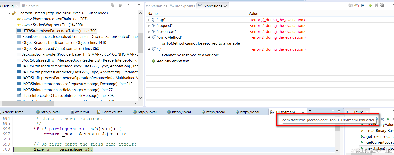394x155 pixels.
Task: Click Show Type Names icon in Expressions toolbar
Action: click(x=351, y=5)
